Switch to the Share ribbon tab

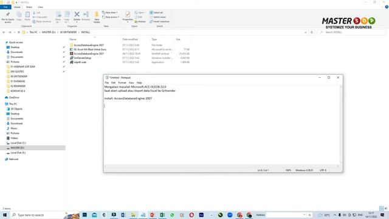(x=29, y=7)
